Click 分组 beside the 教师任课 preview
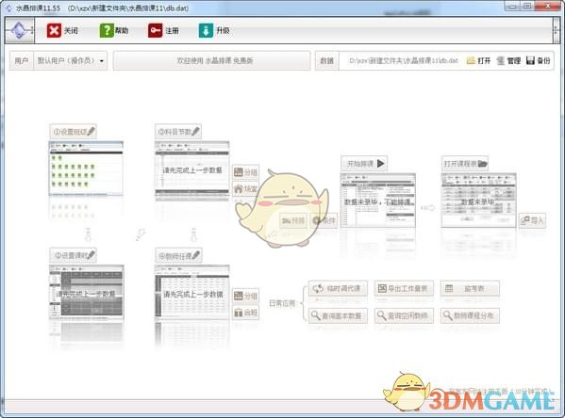 click(x=245, y=296)
